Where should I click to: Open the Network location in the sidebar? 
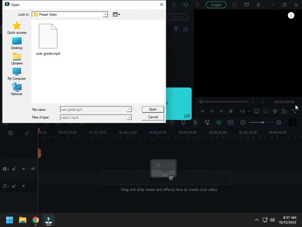click(x=17, y=89)
